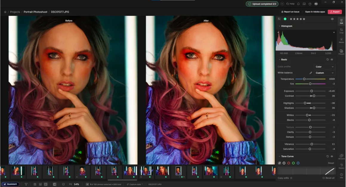Open the History panel
Viewport: 346px width, 187px height.
(341, 166)
